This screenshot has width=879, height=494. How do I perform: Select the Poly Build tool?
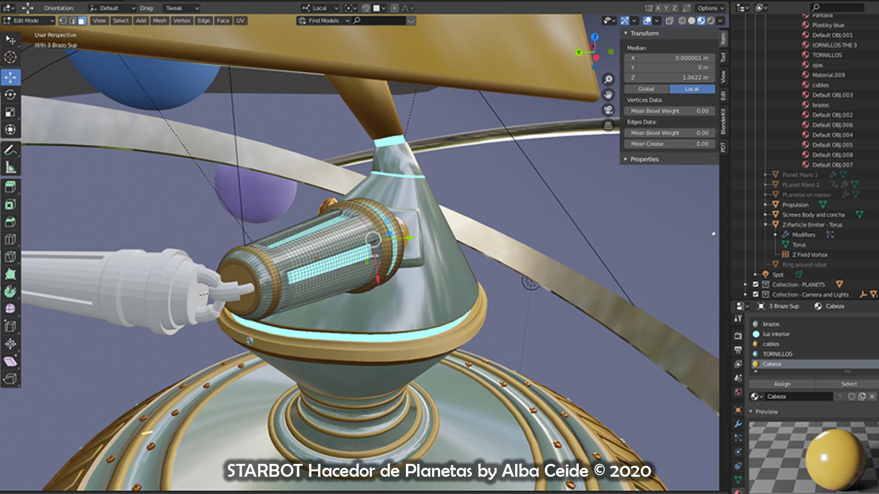pos(10,274)
